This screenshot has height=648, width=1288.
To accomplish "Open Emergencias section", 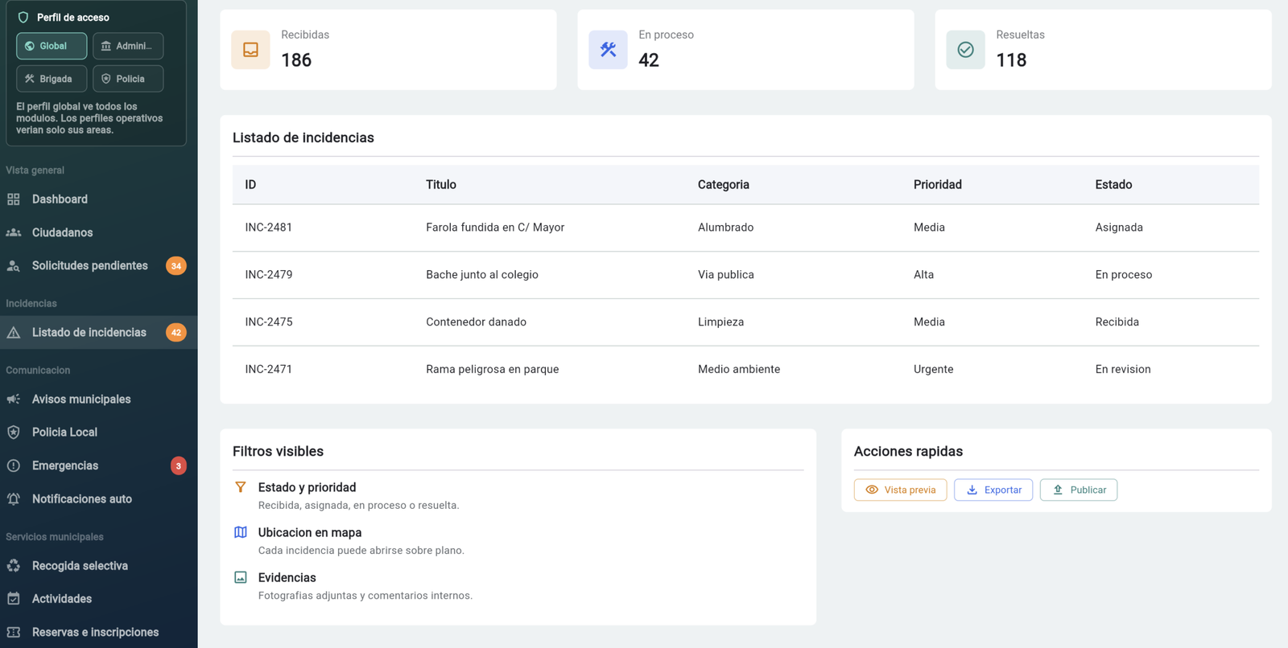I will pos(98,465).
